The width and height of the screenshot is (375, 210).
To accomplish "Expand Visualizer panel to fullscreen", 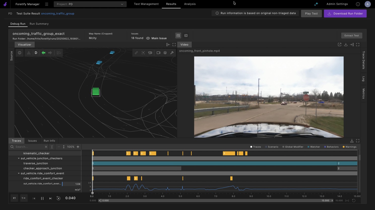I will click(174, 45).
